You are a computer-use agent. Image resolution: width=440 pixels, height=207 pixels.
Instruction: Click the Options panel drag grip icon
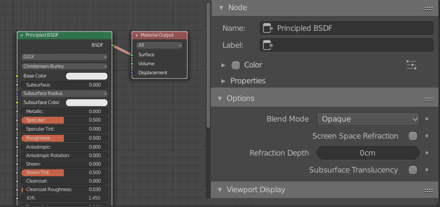428,99
